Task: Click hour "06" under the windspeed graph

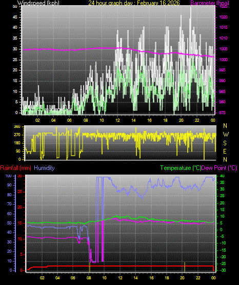Action: click(x=69, y=120)
